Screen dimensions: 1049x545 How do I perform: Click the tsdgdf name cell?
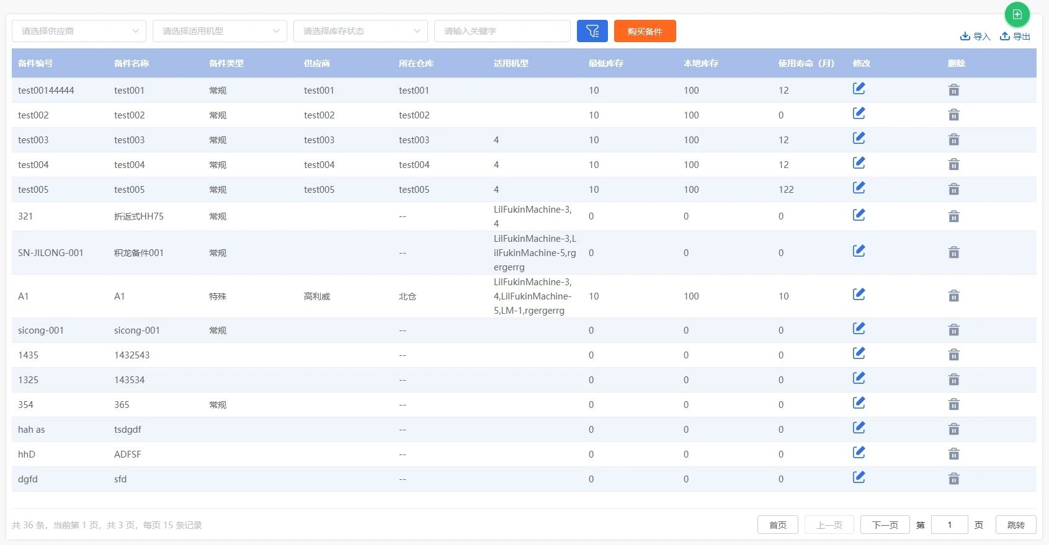coord(128,430)
